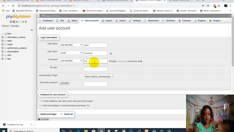Screen dimensions: 234x132
Task: Open the Console bar
Action: (x=43, y=119)
